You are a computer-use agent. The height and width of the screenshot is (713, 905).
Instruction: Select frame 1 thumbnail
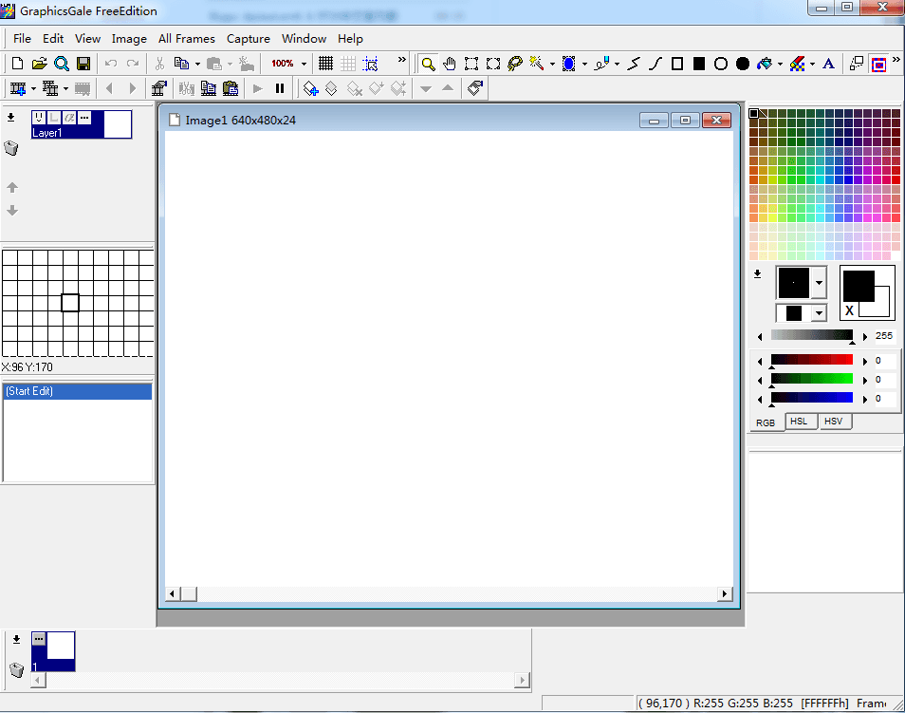[x=53, y=651]
